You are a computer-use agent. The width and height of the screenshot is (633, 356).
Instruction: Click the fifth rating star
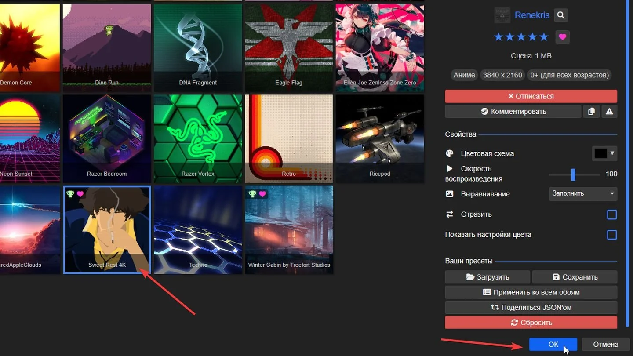click(x=544, y=37)
